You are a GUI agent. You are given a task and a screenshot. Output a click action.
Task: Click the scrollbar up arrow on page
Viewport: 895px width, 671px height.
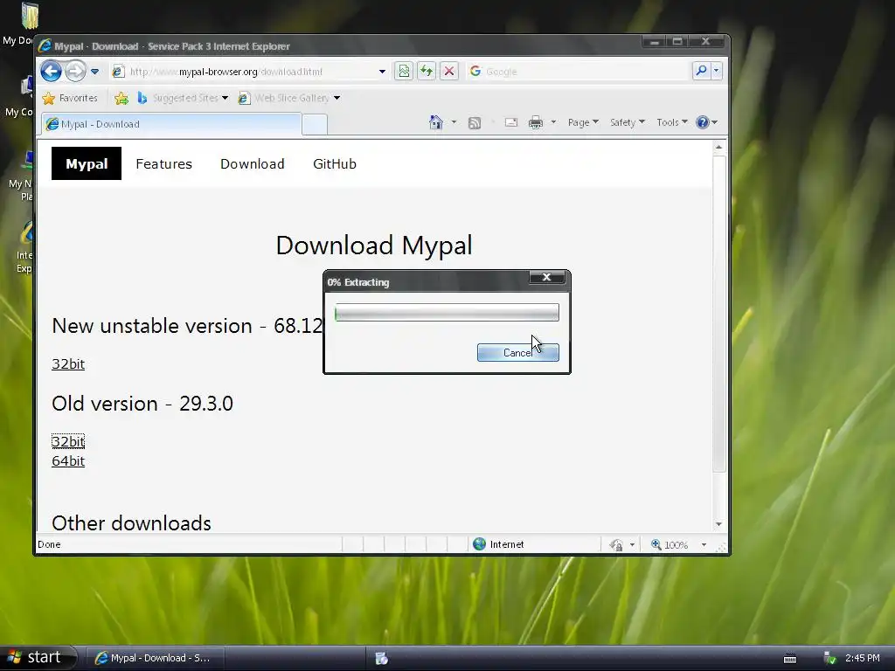[x=718, y=147]
